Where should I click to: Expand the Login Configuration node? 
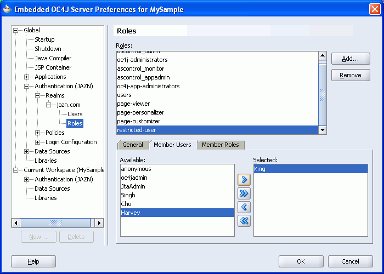(37, 142)
